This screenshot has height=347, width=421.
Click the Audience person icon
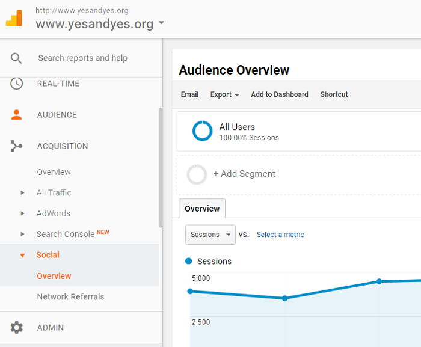click(x=16, y=115)
